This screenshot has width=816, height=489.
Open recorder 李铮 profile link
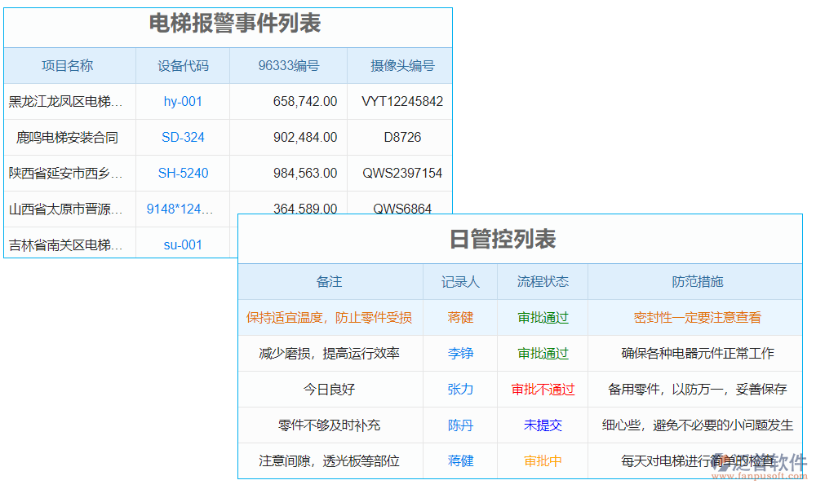coord(460,353)
